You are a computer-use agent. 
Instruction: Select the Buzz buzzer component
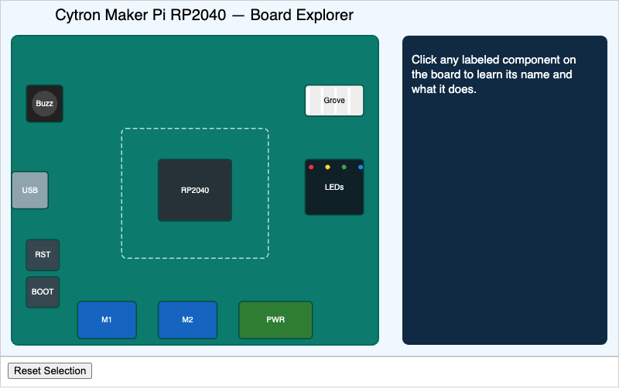pyautogui.click(x=45, y=104)
